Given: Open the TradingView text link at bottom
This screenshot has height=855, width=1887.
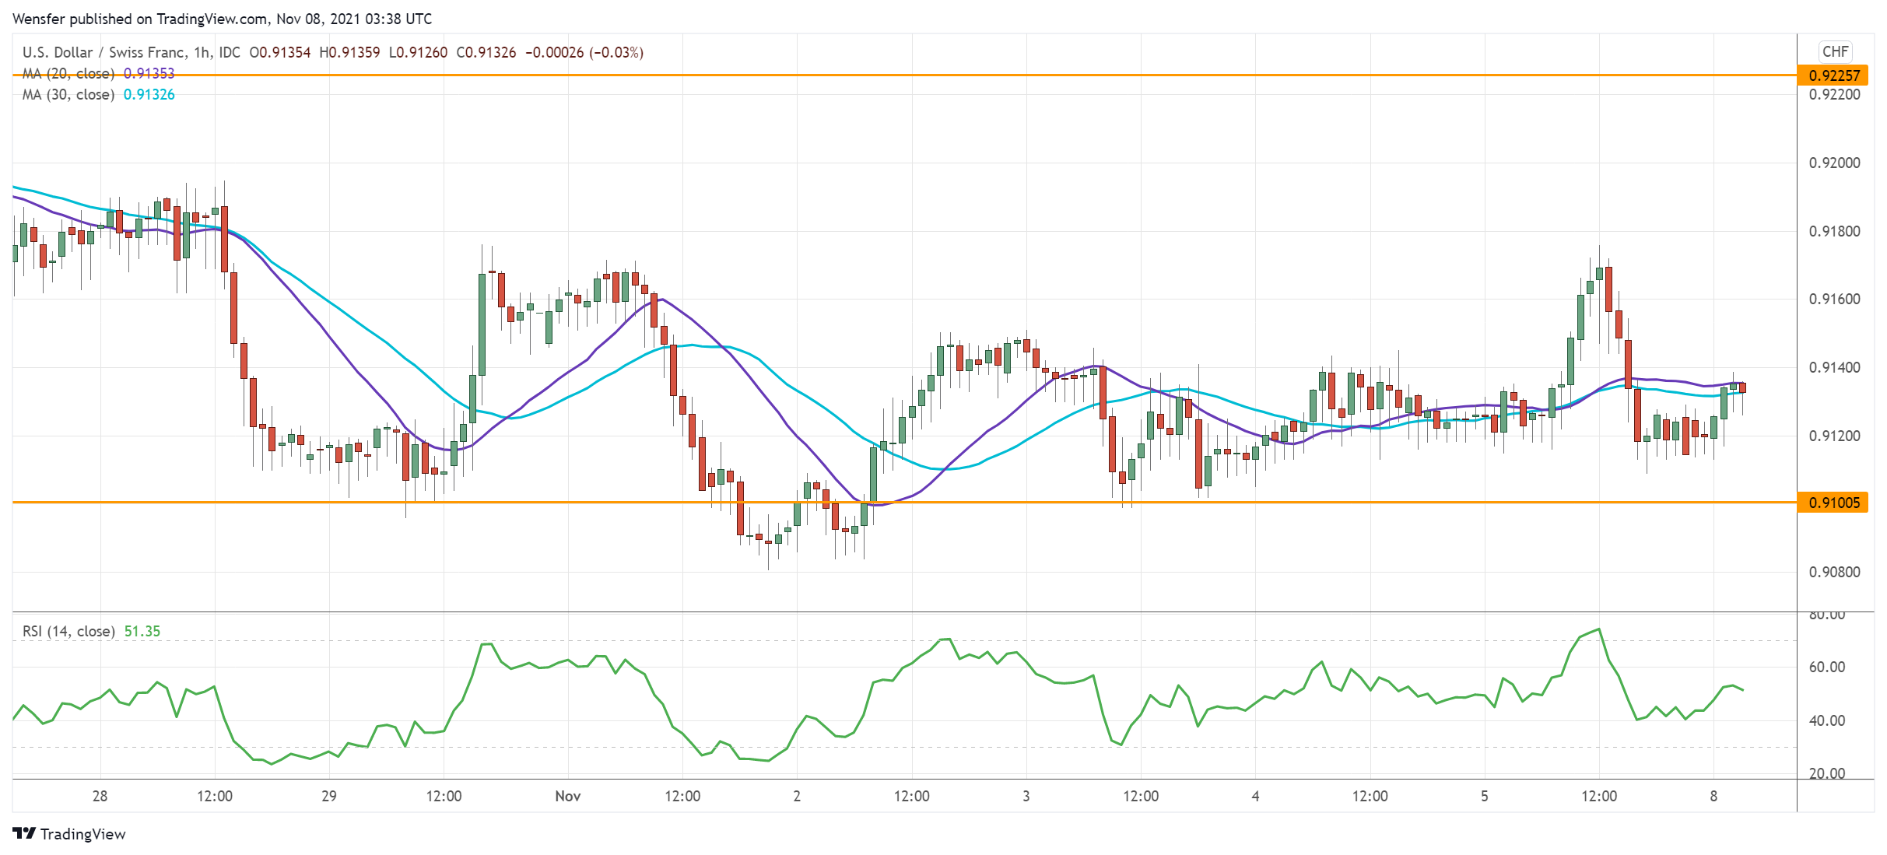Looking at the screenshot, I should coord(82,834).
